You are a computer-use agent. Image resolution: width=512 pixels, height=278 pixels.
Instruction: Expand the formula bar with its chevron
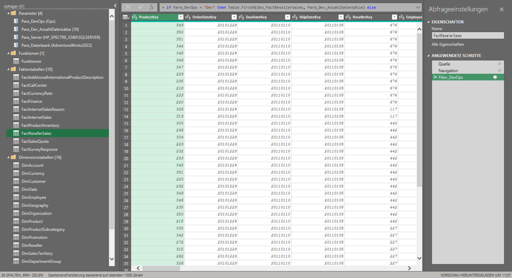coord(418,7)
